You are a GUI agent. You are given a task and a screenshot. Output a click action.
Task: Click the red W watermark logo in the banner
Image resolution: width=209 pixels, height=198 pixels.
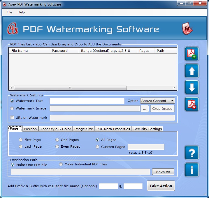[x=187, y=29]
